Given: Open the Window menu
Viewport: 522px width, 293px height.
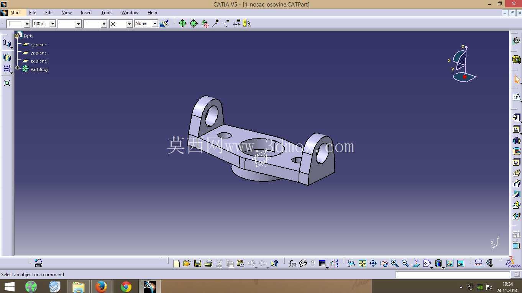Looking at the screenshot, I should tap(130, 13).
